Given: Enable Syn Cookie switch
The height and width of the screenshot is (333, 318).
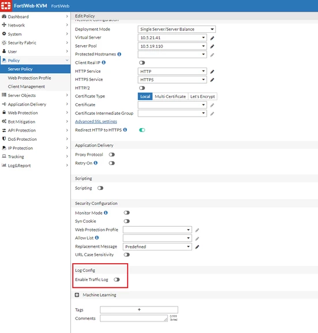Looking at the screenshot, I should [126, 221].
